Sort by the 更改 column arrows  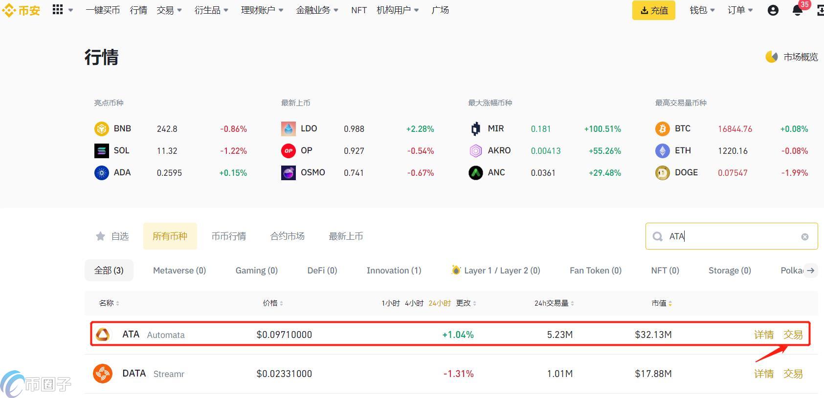(x=474, y=303)
